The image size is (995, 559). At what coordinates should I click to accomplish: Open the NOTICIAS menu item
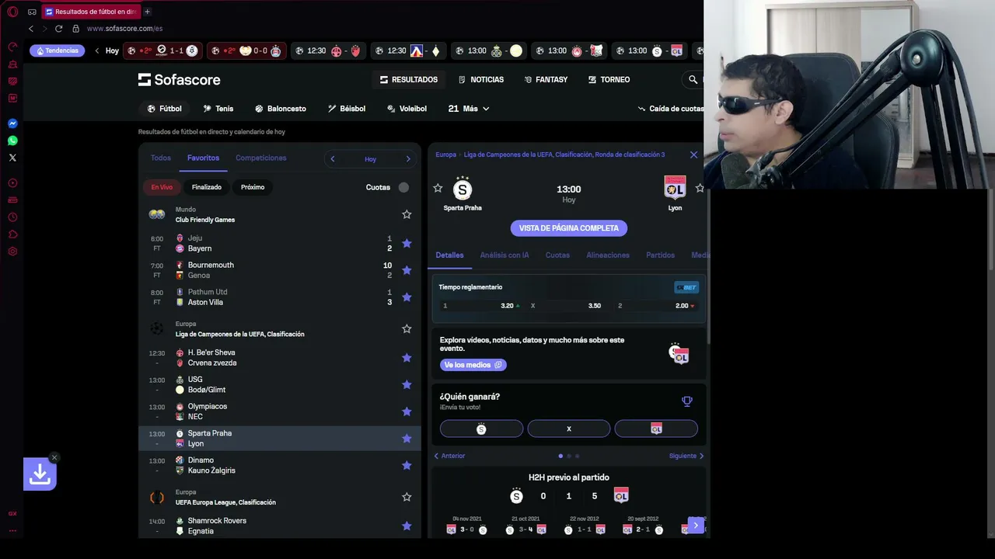tap(480, 80)
